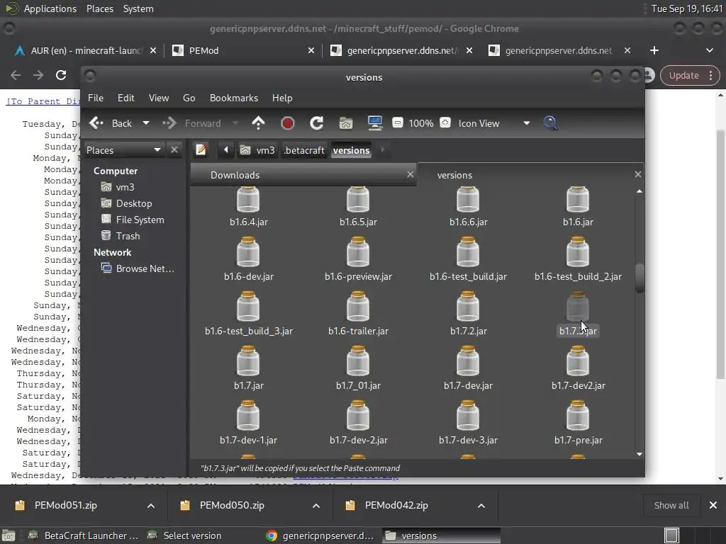The height and width of the screenshot is (544, 726).
Task: Click the Forward navigation button
Action: coord(191,123)
